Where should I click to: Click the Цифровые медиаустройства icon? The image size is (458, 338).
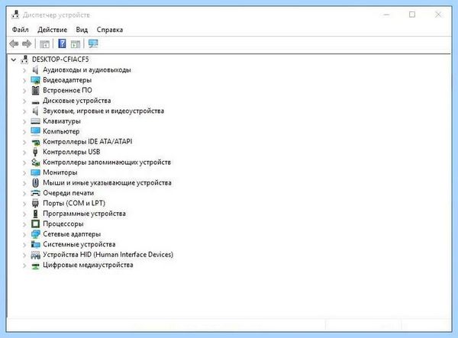tap(35, 266)
